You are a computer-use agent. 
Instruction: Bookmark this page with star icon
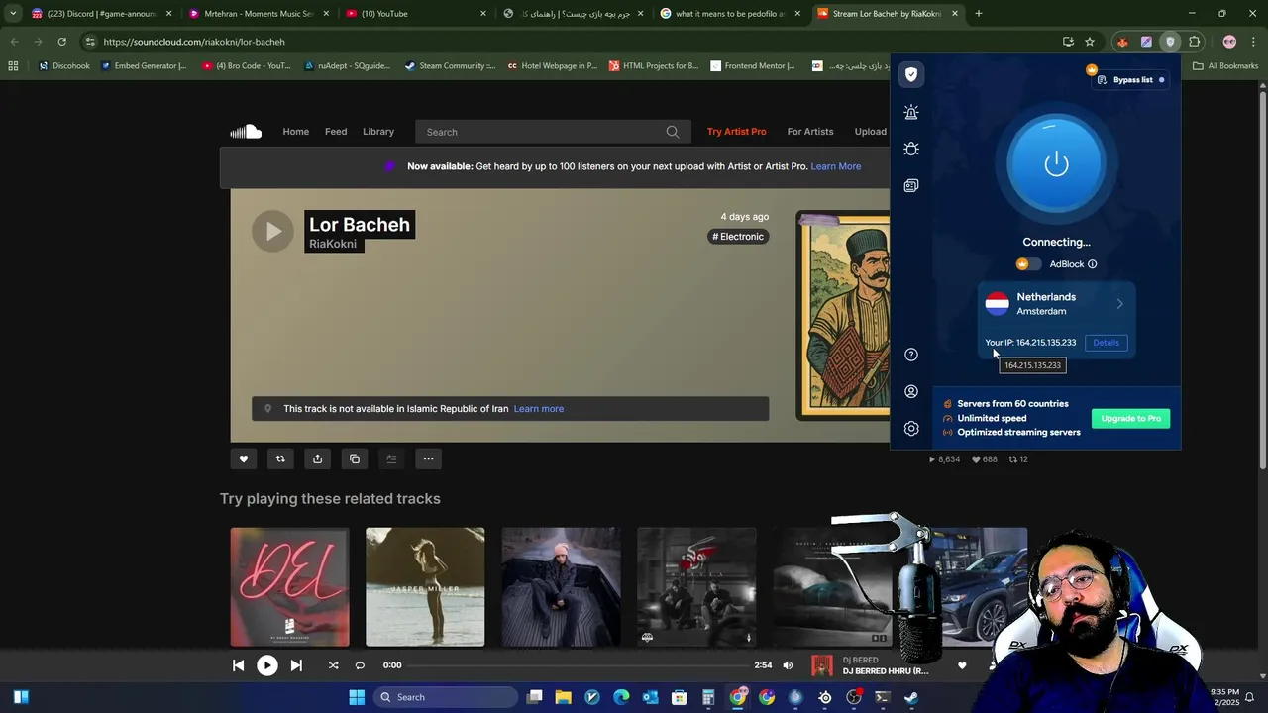1090,42
